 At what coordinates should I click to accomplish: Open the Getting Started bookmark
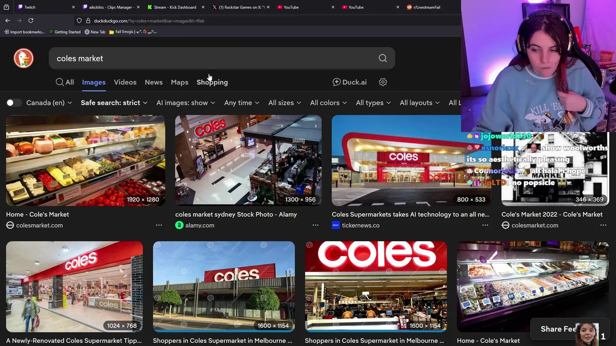click(64, 32)
